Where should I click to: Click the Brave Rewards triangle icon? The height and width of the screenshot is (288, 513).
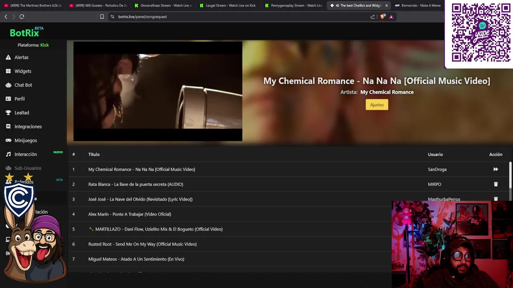coord(391,16)
